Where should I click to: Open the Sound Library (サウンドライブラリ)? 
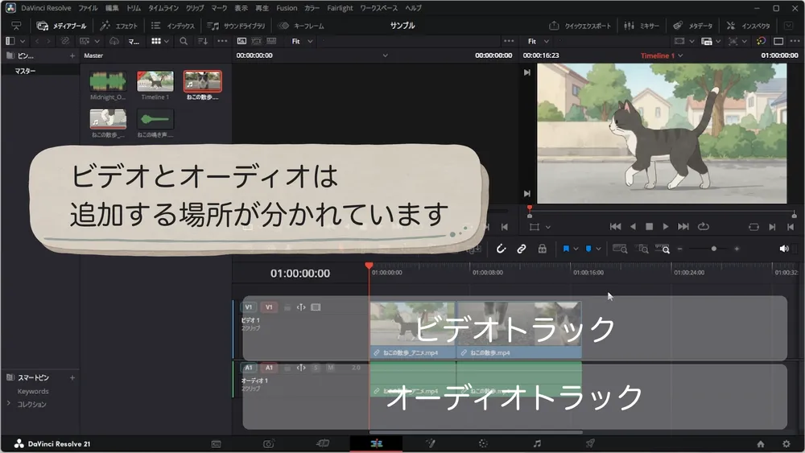[x=236, y=26]
